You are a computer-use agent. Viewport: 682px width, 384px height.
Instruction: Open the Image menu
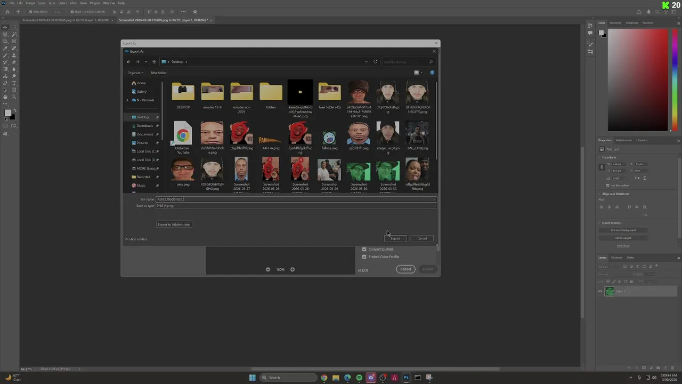[30, 3]
